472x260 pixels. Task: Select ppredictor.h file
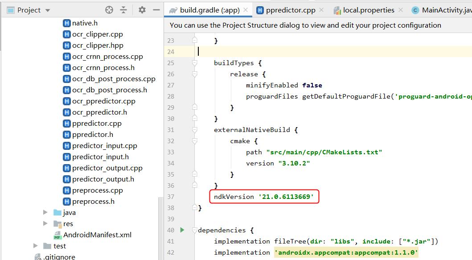(x=92, y=135)
